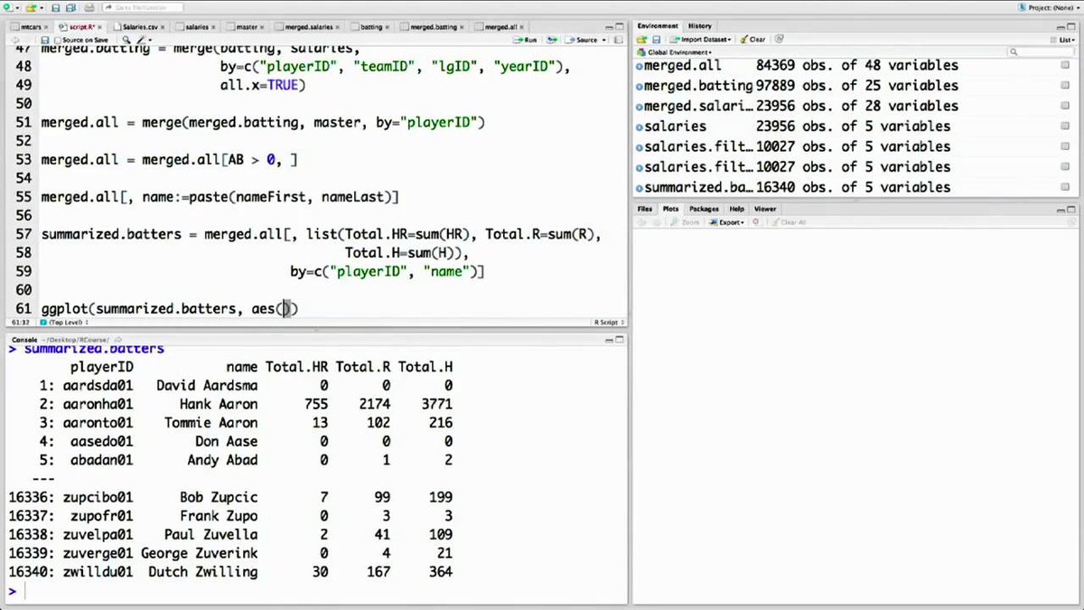1084x610 pixels.
Task: Open the Export plot dropdown
Action: coord(725,221)
